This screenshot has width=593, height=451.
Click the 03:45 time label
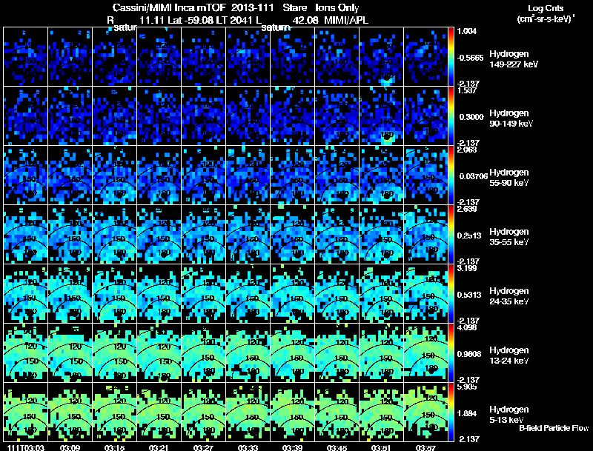pos(337,448)
